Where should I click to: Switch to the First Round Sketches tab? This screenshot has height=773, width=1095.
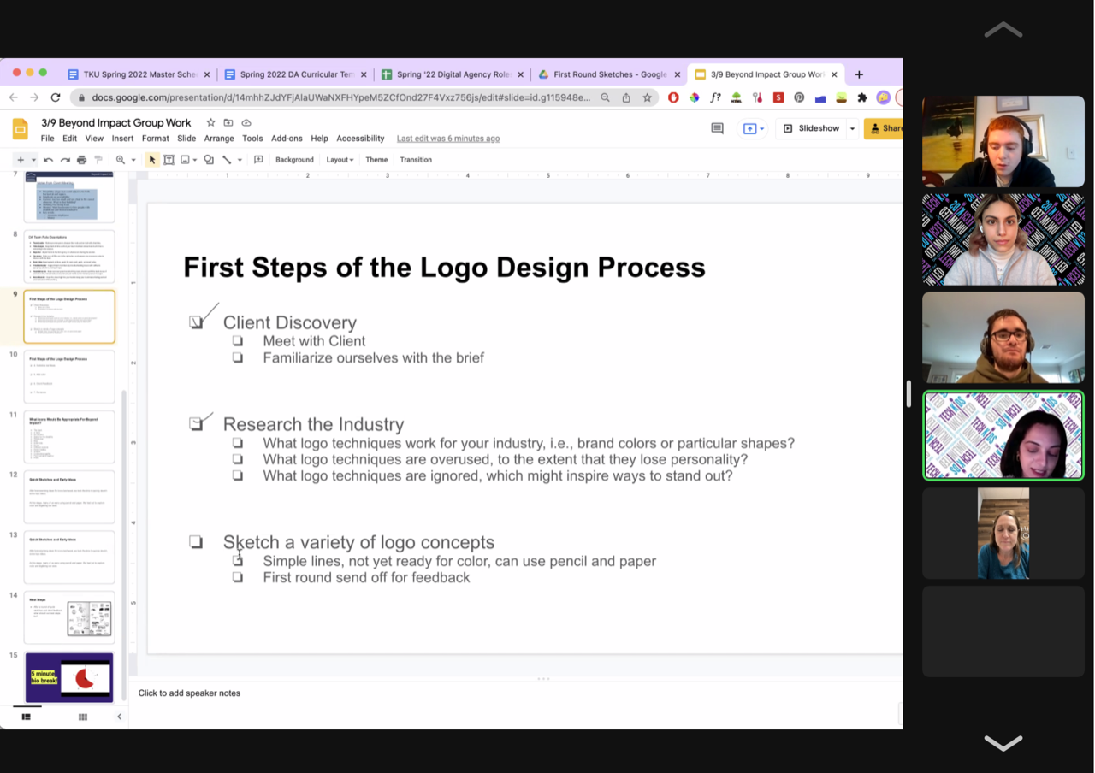(x=609, y=74)
